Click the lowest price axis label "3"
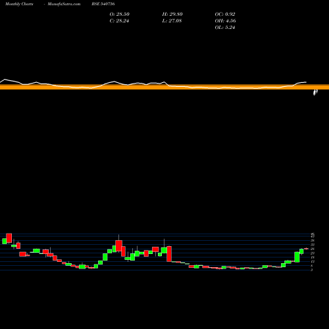329x329 pixels. point(311,270)
